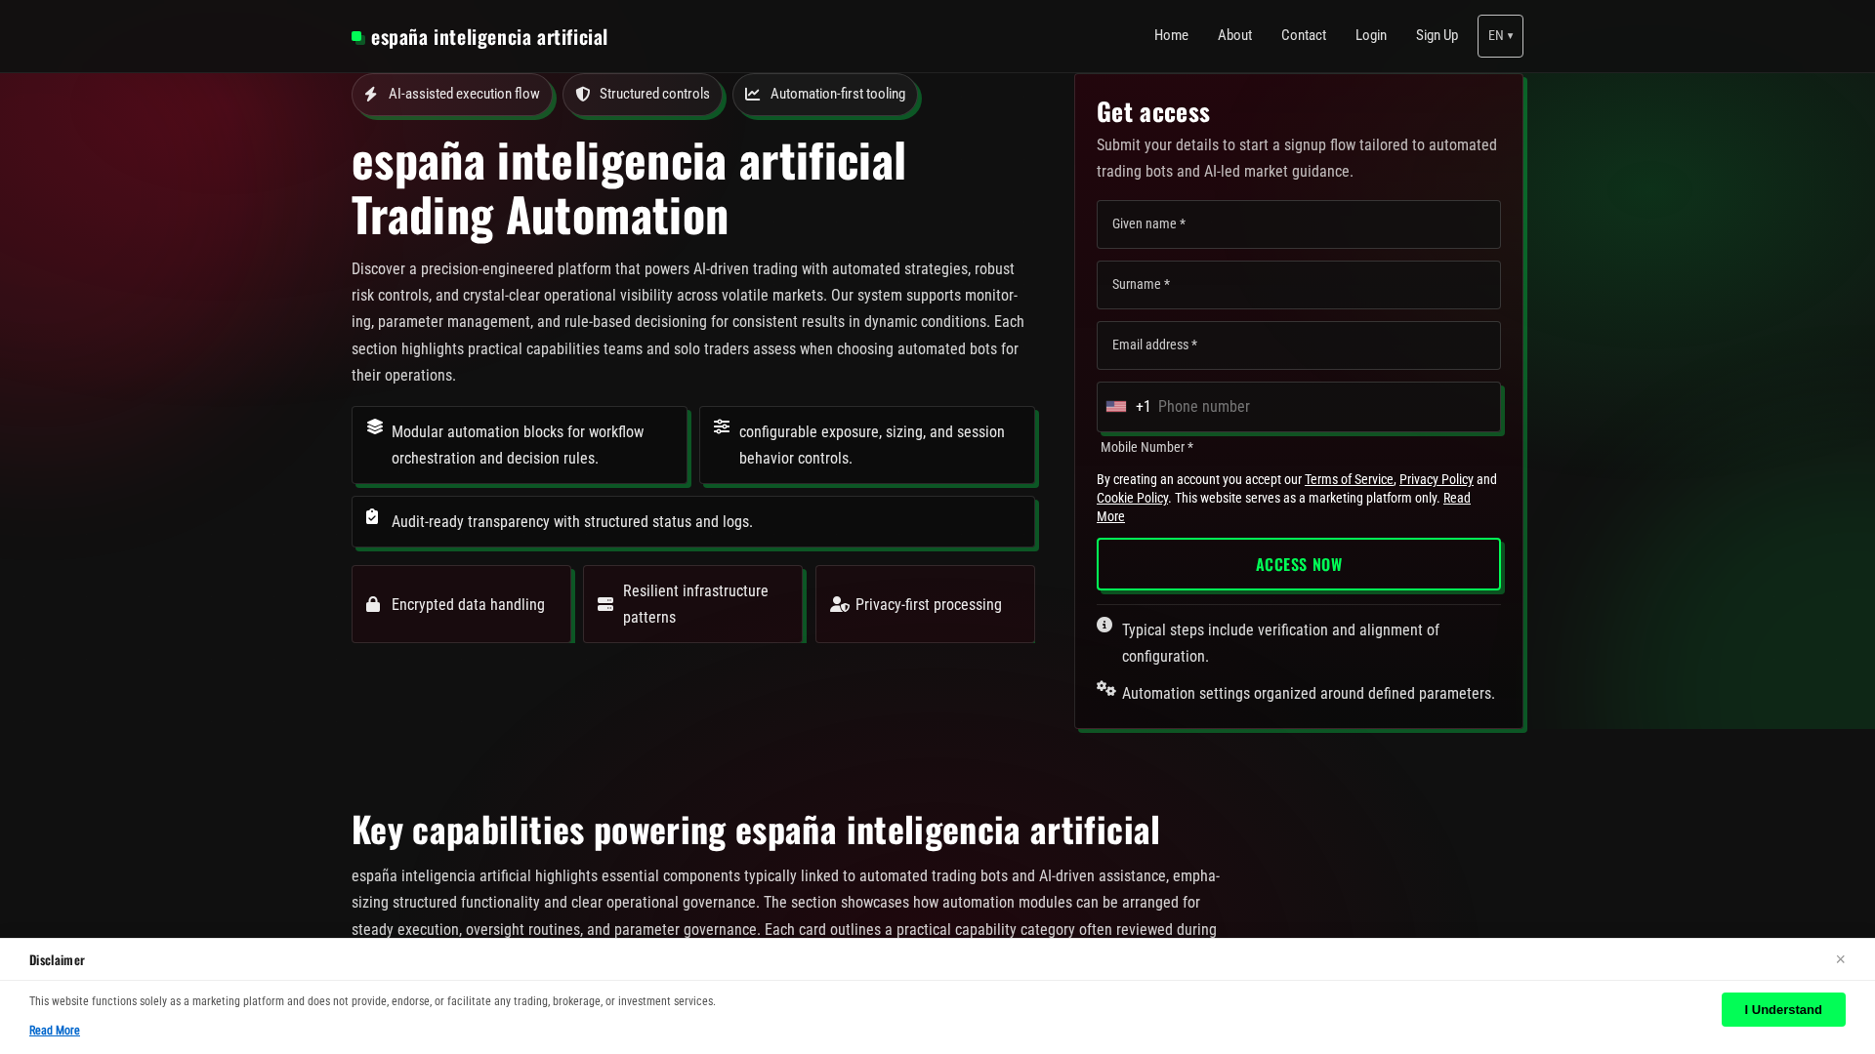
Task: Click the Trading Automation headline text
Action: point(540,216)
